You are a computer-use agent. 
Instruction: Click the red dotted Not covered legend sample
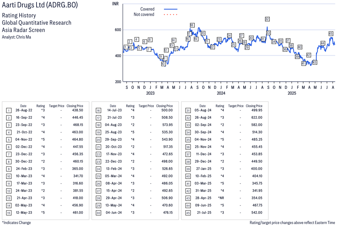point(171,15)
